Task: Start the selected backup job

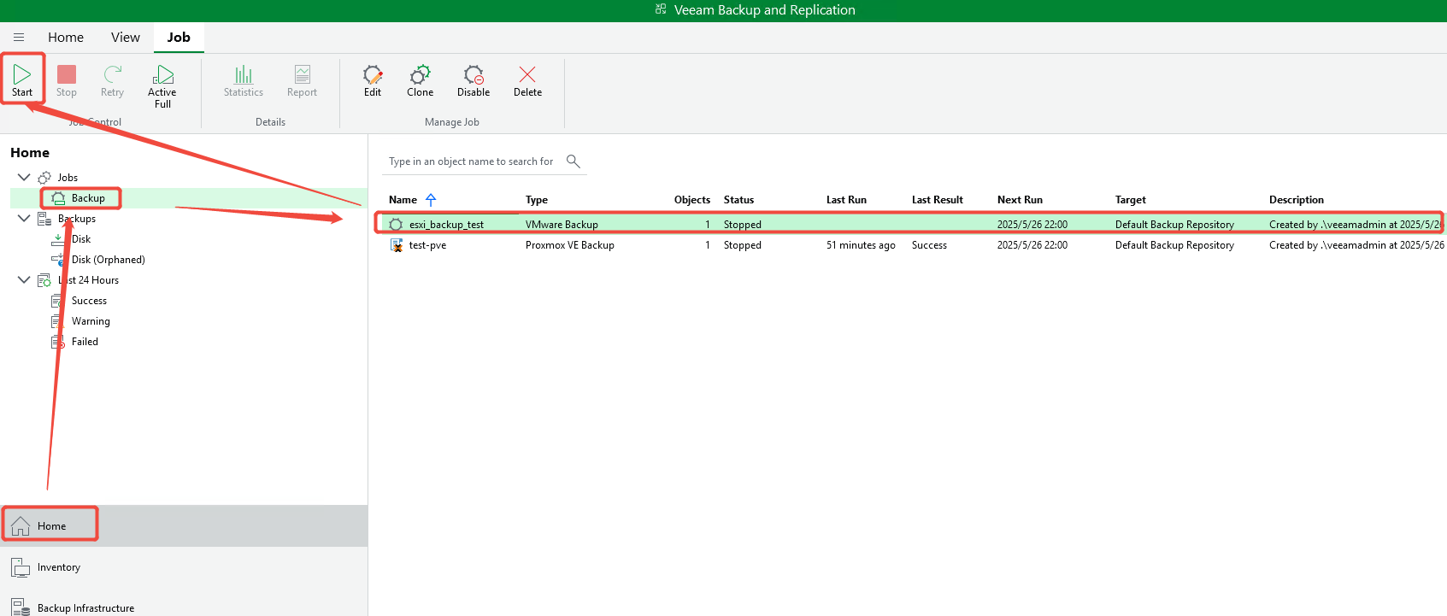Action: pyautogui.click(x=22, y=80)
